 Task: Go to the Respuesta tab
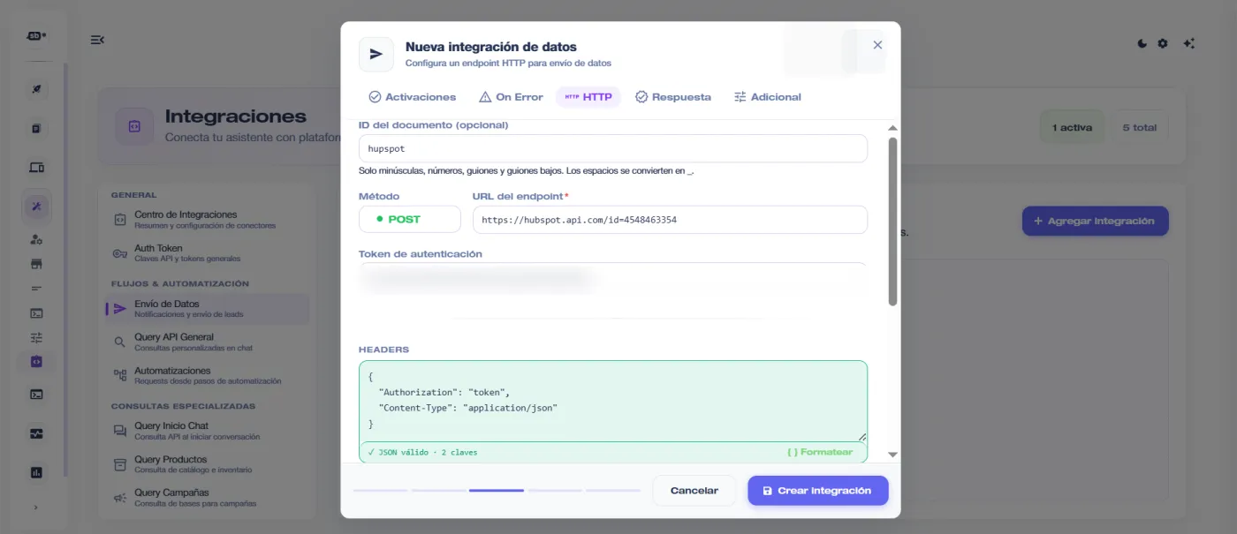point(673,97)
